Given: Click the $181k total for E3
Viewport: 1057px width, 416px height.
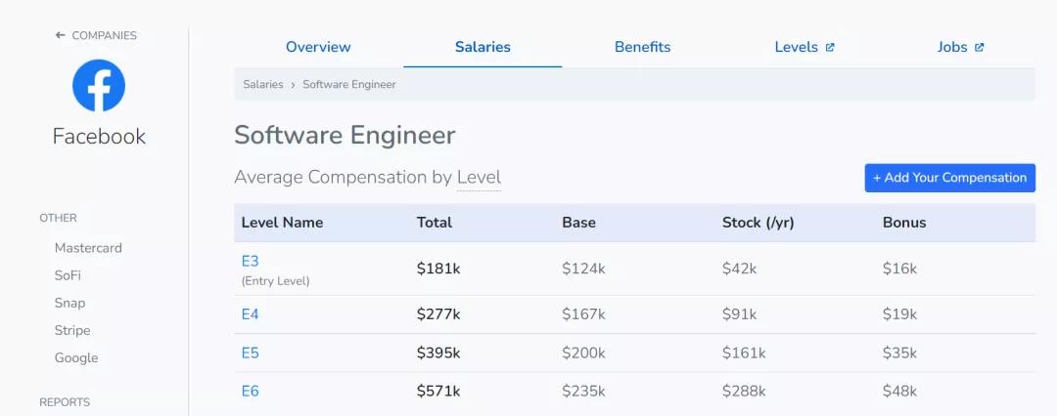Looking at the screenshot, I should click(438, 269).
